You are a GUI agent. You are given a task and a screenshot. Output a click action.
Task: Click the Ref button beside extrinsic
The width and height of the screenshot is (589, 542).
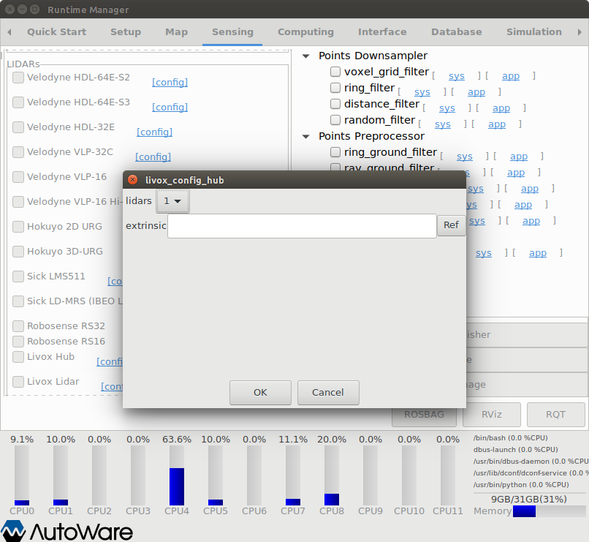pyautogui.click(x=451, y=225)
